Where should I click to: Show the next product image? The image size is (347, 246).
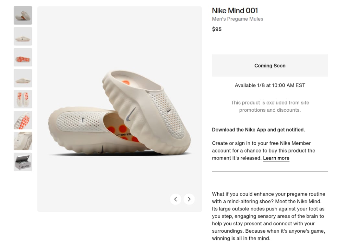click(189, 199)
